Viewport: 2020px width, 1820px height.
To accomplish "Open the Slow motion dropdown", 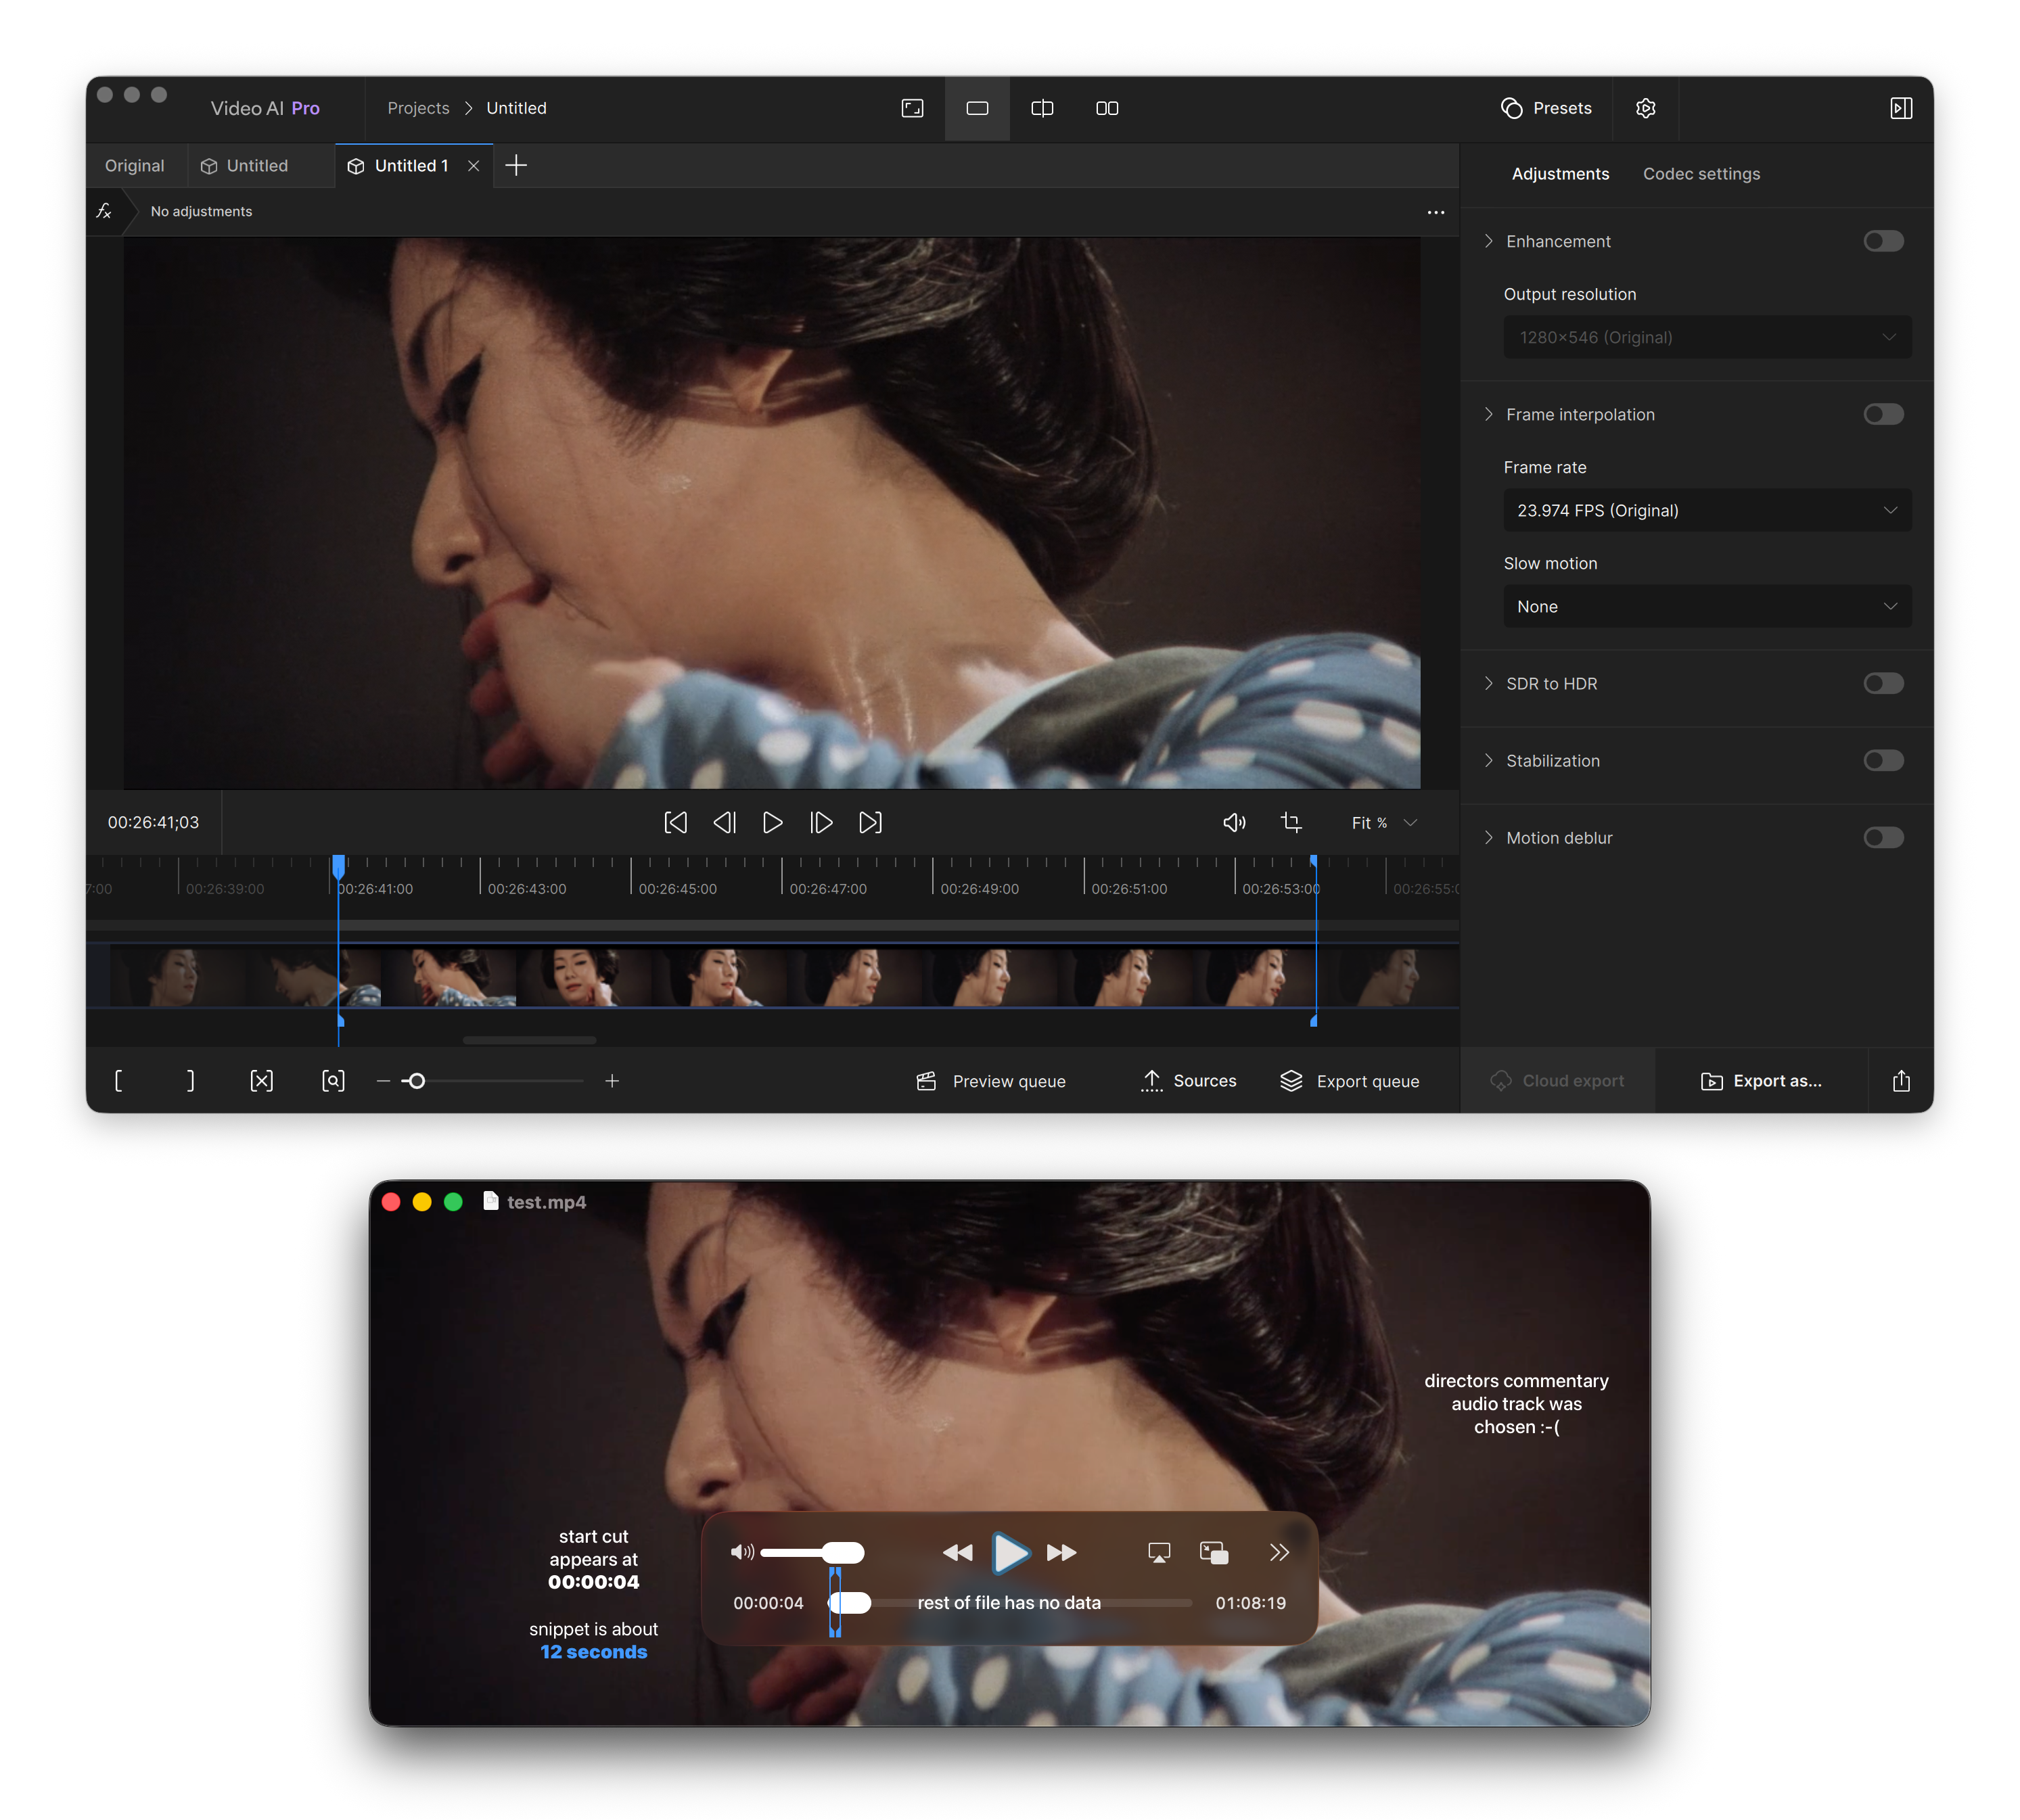I will 1707,606.
